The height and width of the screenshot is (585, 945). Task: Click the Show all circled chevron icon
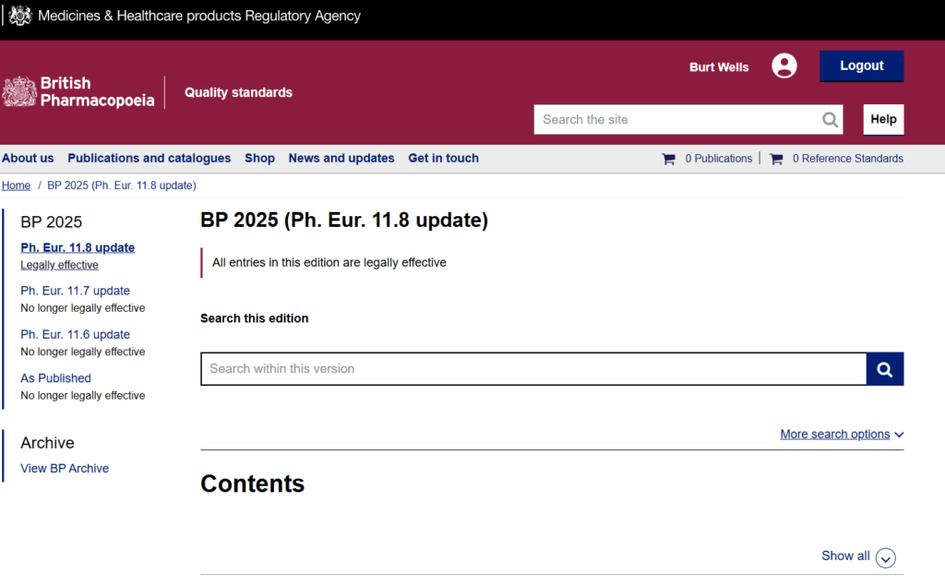click(885, 557)
